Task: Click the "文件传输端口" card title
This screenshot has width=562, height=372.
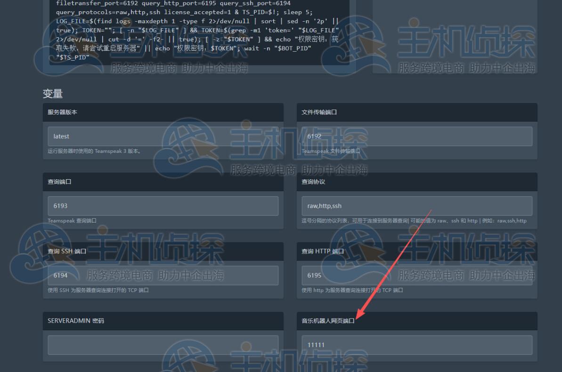Action: coord(319,112)
